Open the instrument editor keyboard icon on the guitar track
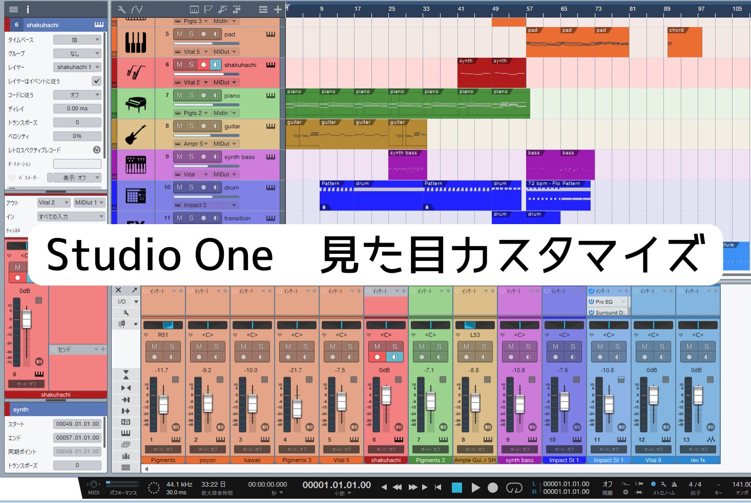Image resolution: width=751 pixels, height=503 pixels. coord(270,126)
